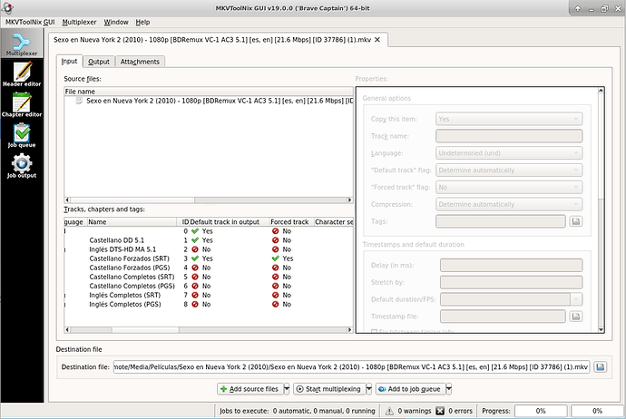626x419 pixels.
Task: Open the Help menu
Action: click(142, 23)
